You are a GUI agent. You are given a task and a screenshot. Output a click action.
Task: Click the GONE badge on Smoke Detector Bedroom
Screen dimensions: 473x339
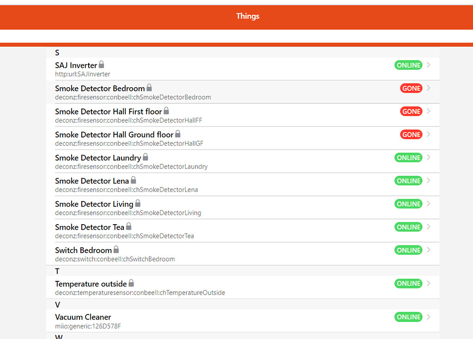pos(411,88)
